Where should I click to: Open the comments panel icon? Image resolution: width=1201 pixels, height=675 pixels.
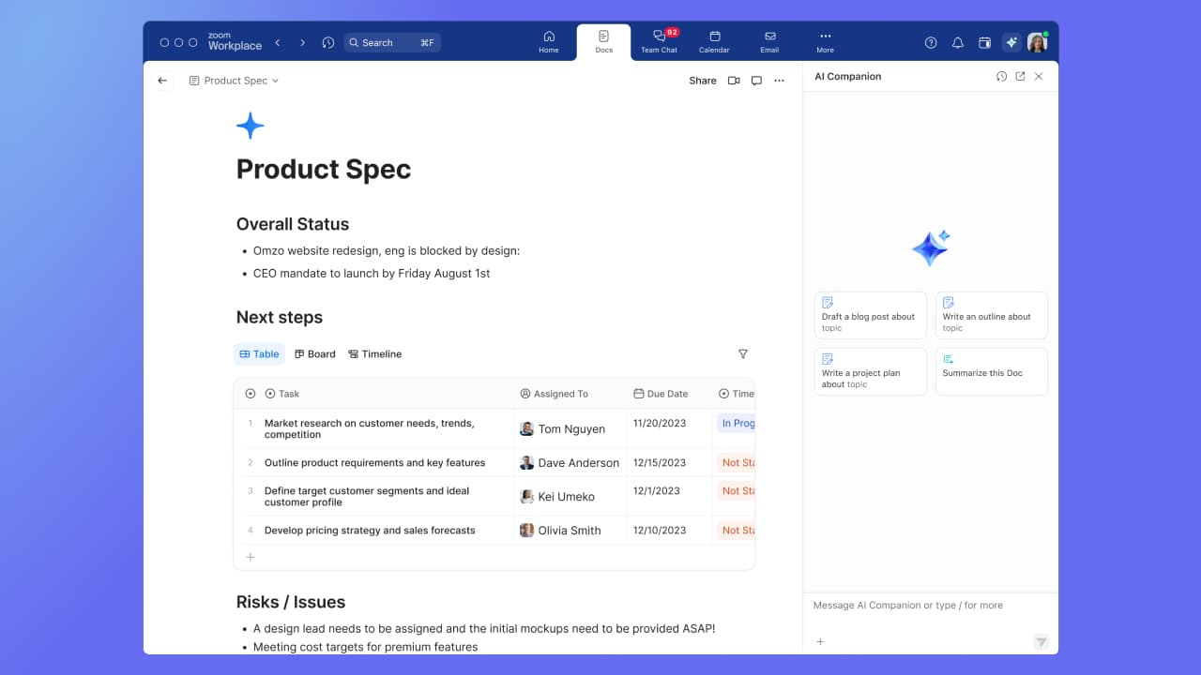coord(756,81)
